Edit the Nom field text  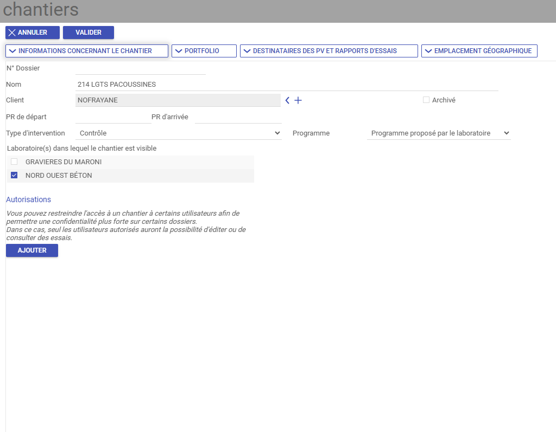286,85
